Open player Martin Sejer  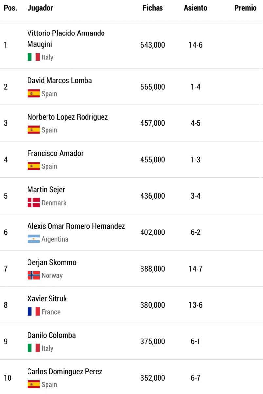46,190
